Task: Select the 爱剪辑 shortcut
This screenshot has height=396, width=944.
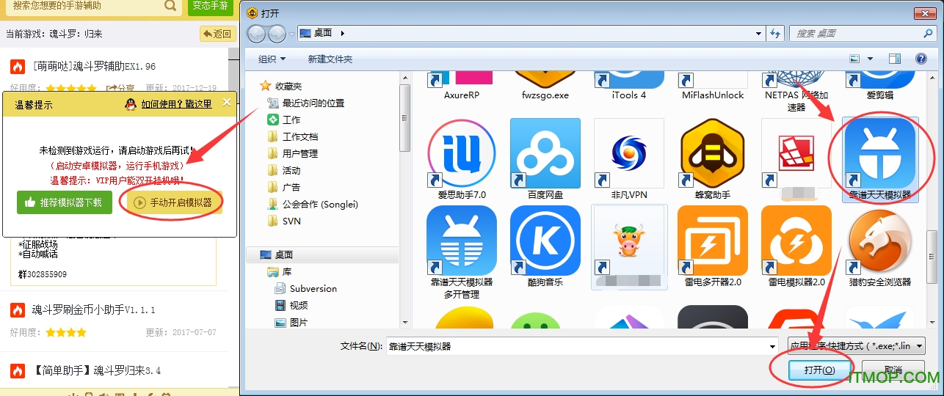Action: click(x=880, y=85)
